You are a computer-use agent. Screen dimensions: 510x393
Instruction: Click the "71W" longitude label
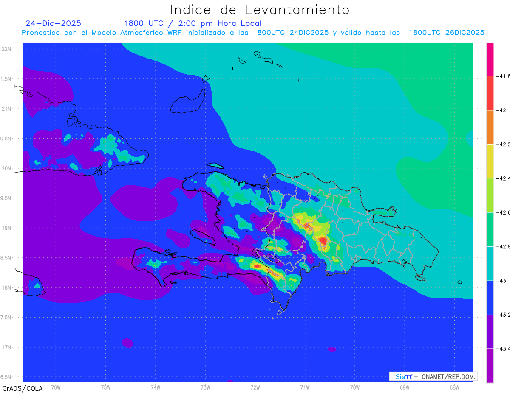tap(305, 387)
